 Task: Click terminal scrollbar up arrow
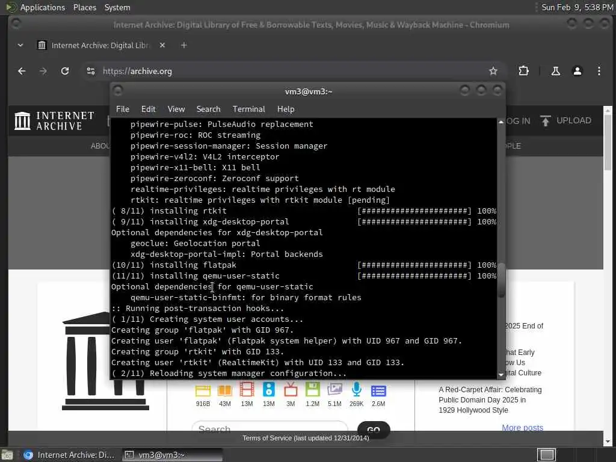(501, 122)
